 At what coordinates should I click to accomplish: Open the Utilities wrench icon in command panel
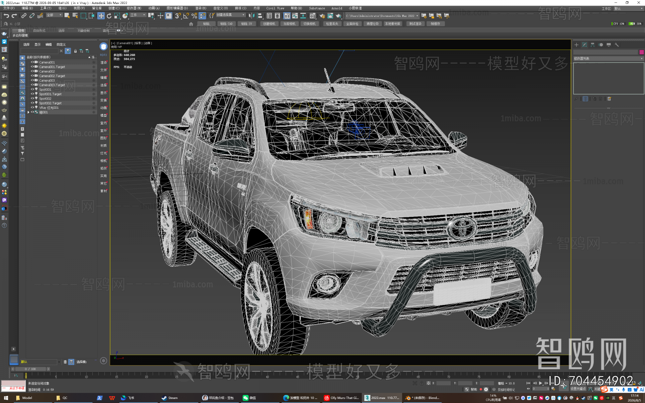click(617, 45)
